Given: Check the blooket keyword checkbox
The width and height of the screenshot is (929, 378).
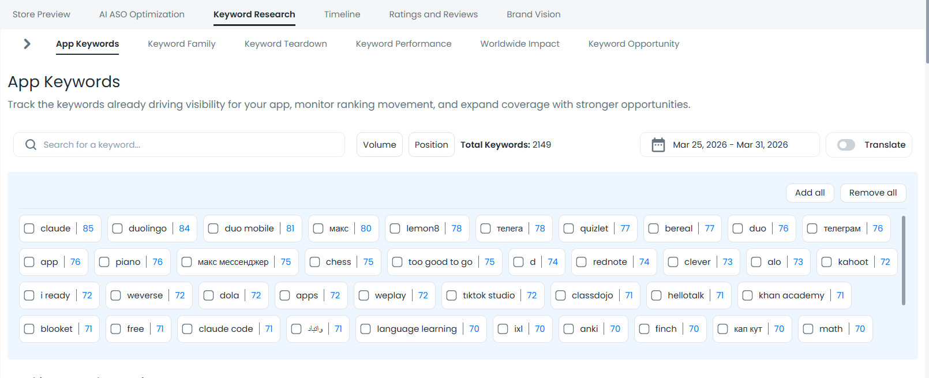Looking at the screenshot, I should [x=29, y=329].
